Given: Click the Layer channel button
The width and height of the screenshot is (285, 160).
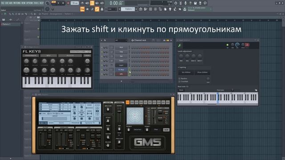Looking at the screenshot, I should (121, 65).
